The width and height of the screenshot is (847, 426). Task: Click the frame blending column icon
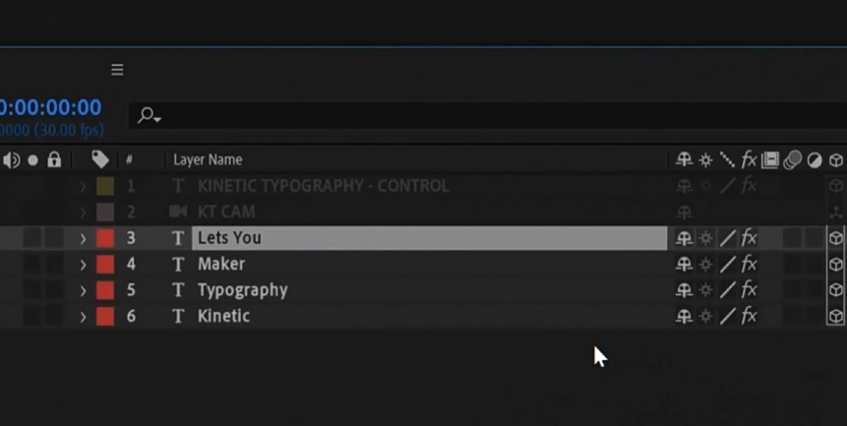click(770, 159)
